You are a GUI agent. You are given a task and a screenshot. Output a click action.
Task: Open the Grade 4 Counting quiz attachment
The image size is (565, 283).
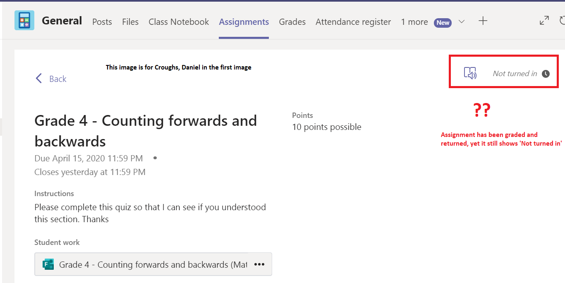click(x=153, y=264)
